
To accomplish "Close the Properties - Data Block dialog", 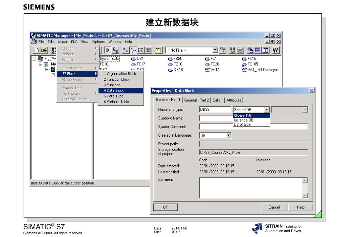I will [312, 91].
